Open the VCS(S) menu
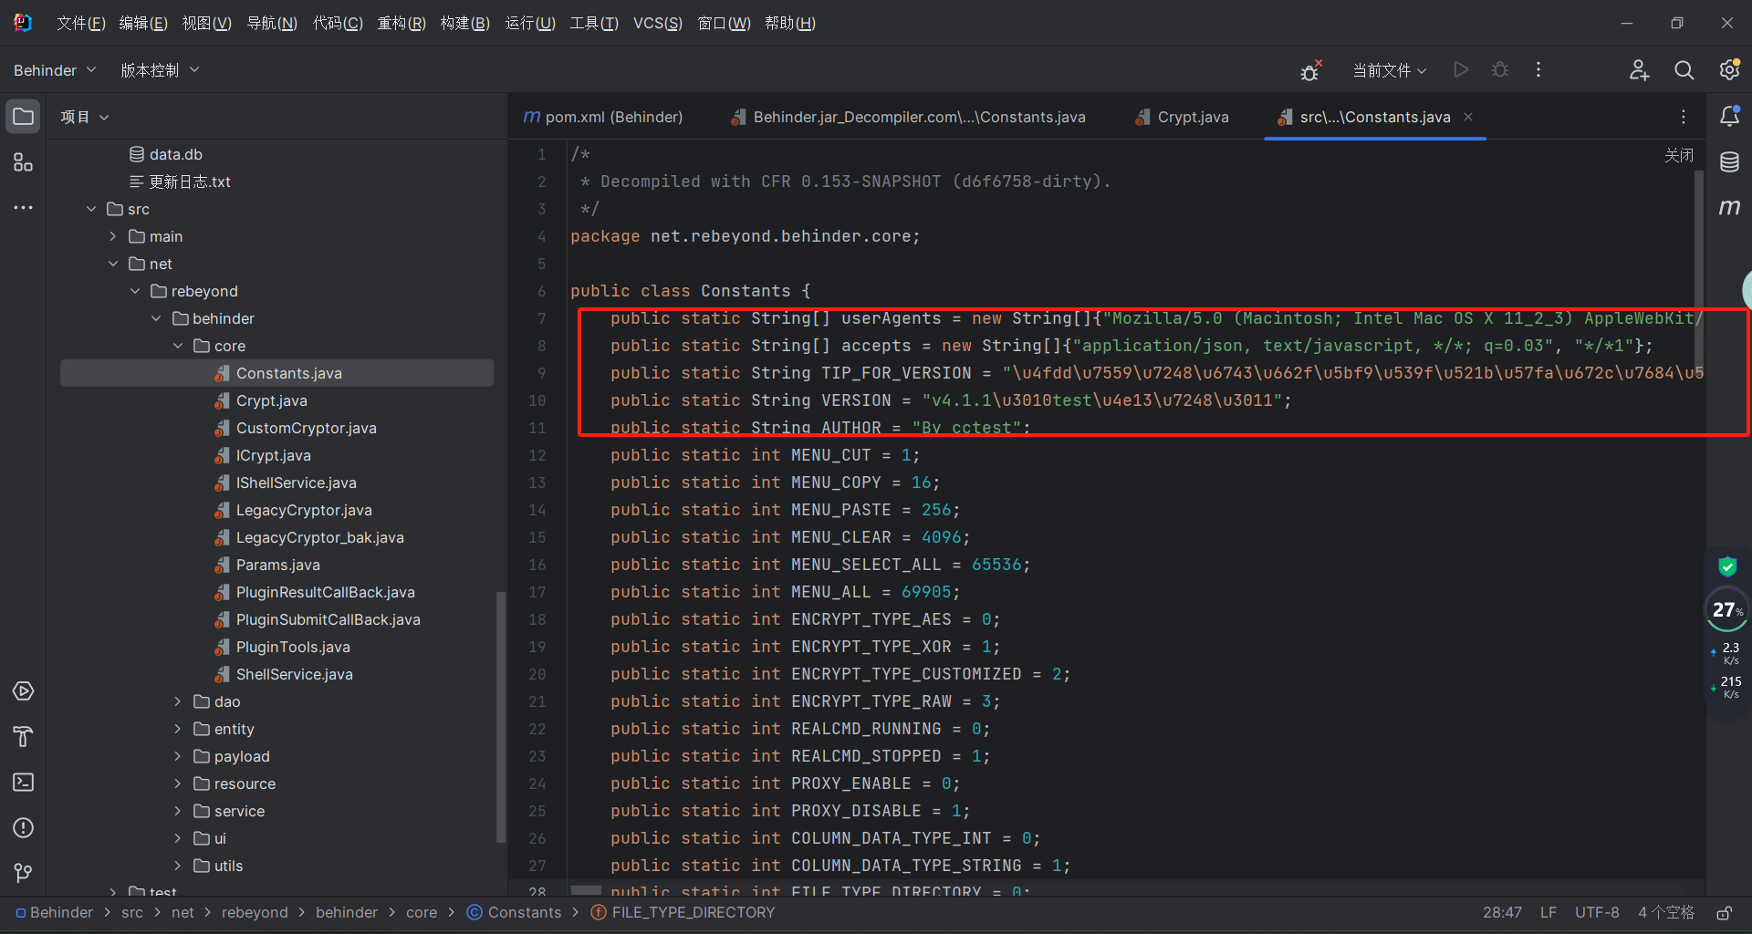Viewport: 1752px width, 934px height. (x=658, y=23)
